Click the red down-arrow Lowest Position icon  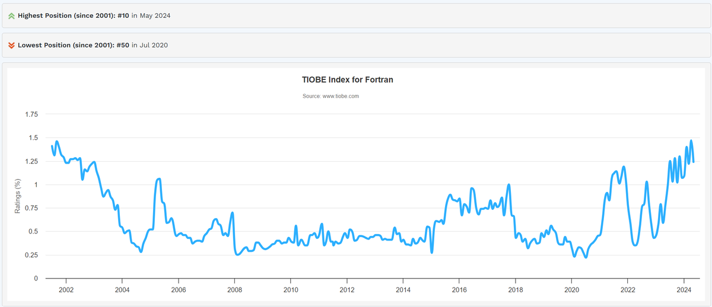(x=11, y=45)
